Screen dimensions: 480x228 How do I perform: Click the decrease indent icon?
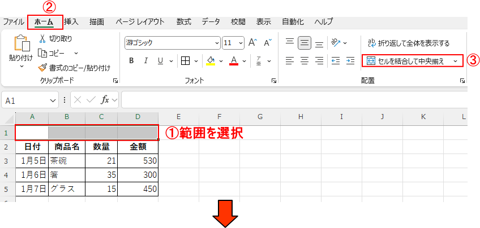tap(336, 61)
